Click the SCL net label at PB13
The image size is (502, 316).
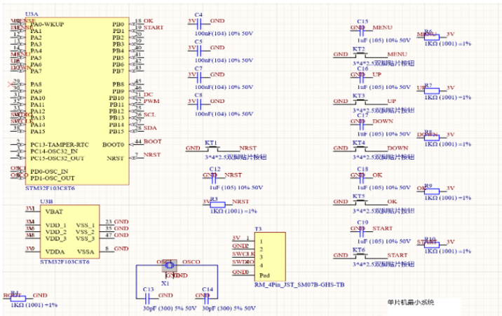click(149, 115)
